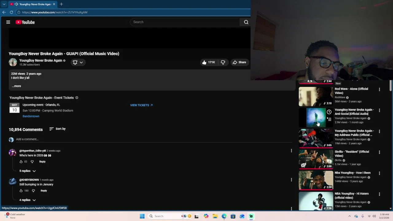393x221 pixels.
Task: Open File Explorer from the taskbar
Action: coord(215,216)
